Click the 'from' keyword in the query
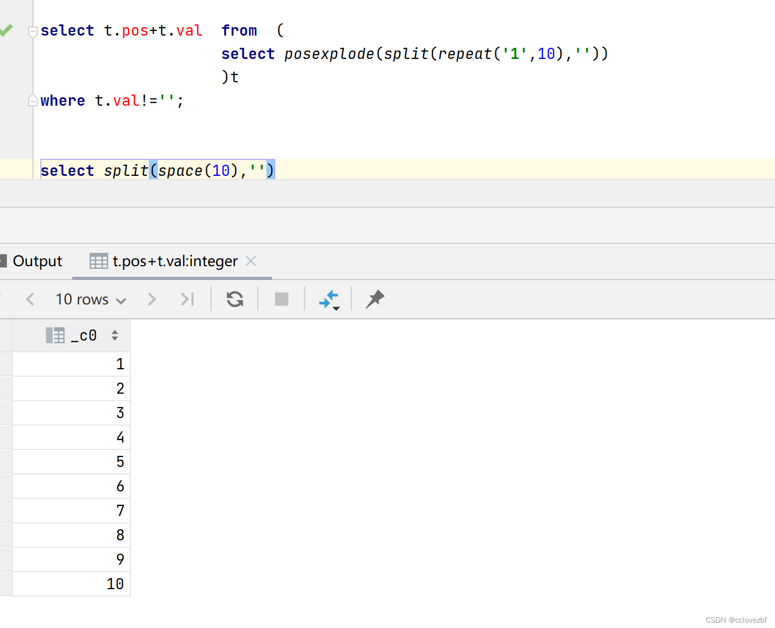775x628 pixels. coord(239,30)
